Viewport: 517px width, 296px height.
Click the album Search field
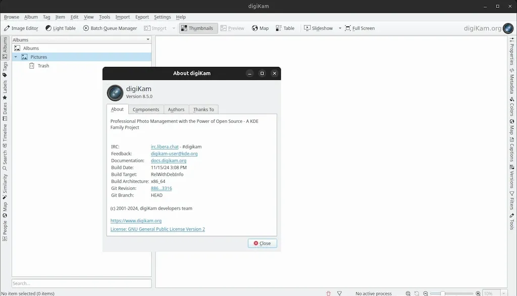pyautogui.click(x=81, y=283)
